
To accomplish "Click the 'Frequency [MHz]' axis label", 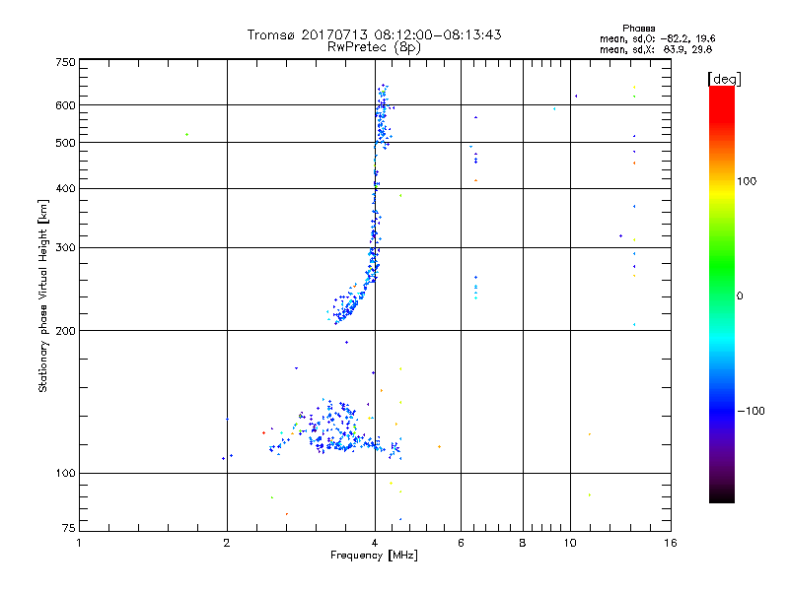I will [374, 556].
